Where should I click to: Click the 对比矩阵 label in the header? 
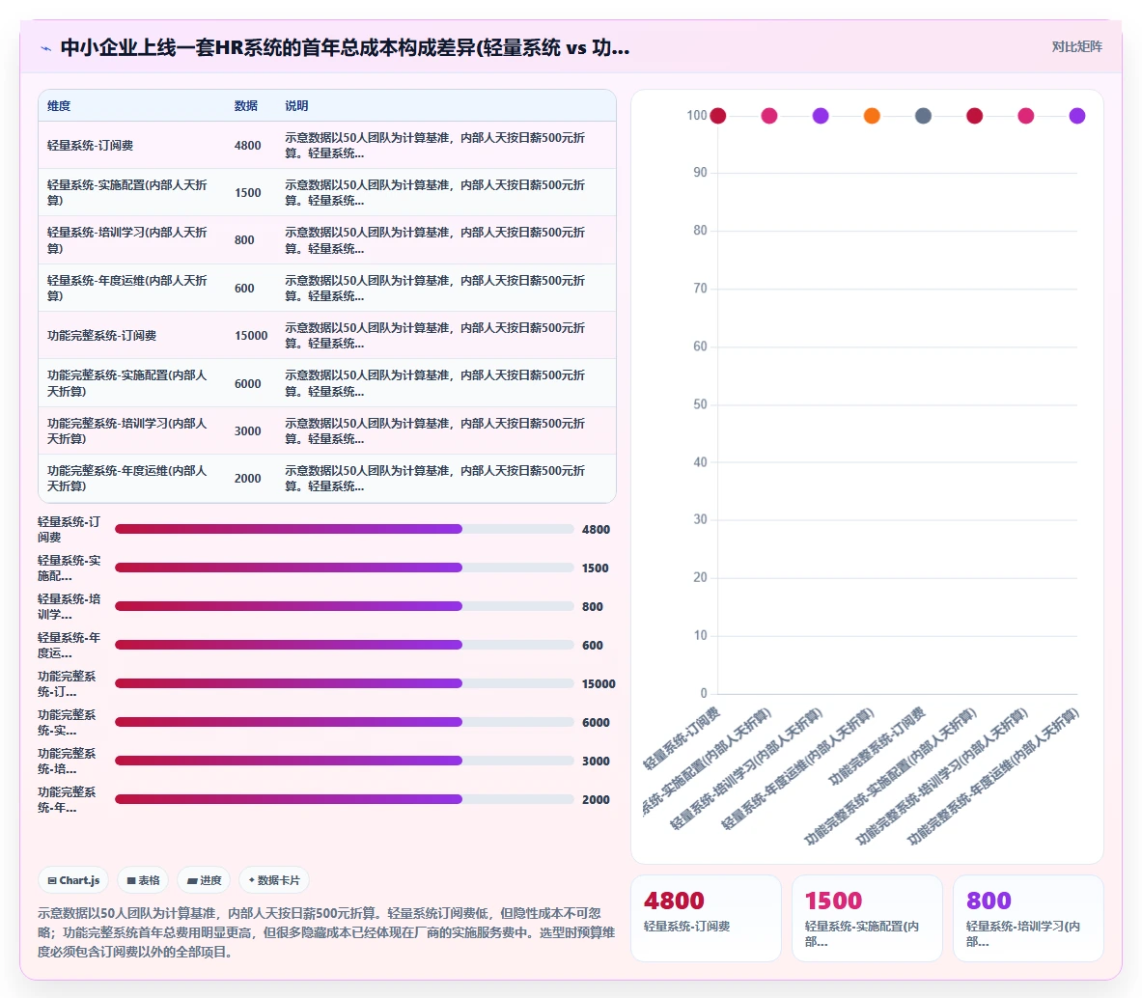[1076, 46]
